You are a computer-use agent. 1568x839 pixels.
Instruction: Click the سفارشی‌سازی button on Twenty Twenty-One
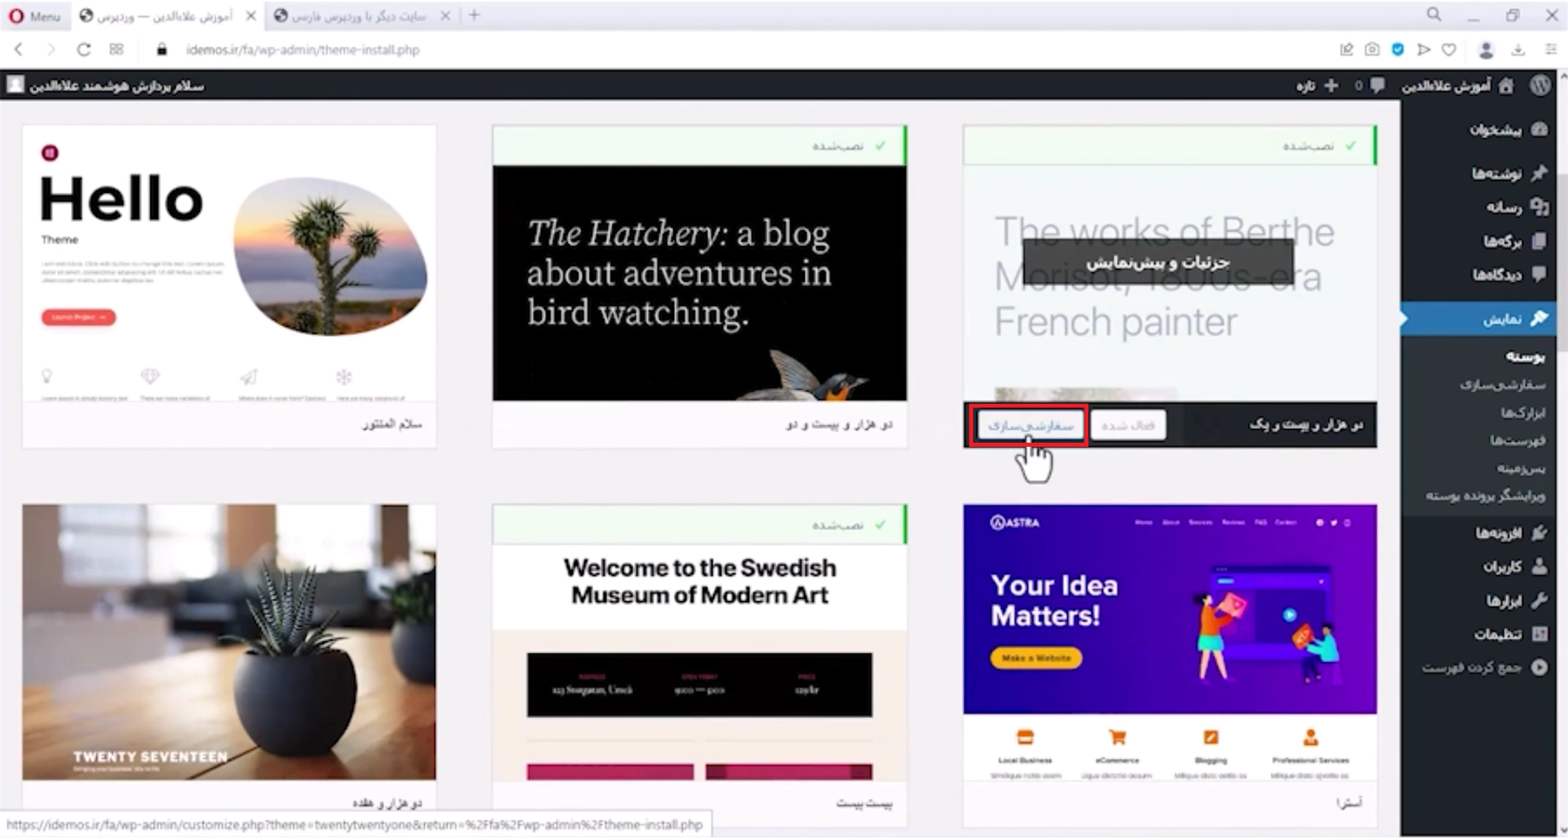pyautogui.click(x=1030, y=426)
